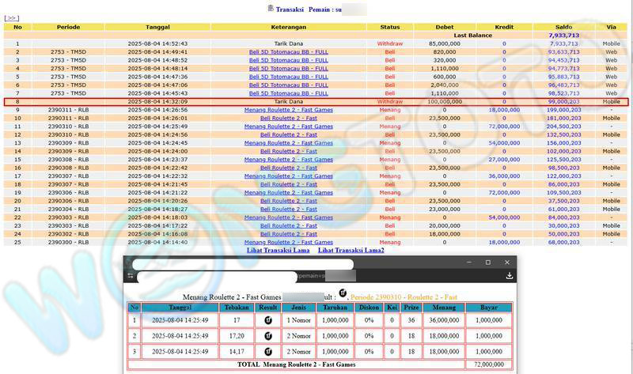Click the Periode column header
Screen dimensions: 633x374
point(68,27)
